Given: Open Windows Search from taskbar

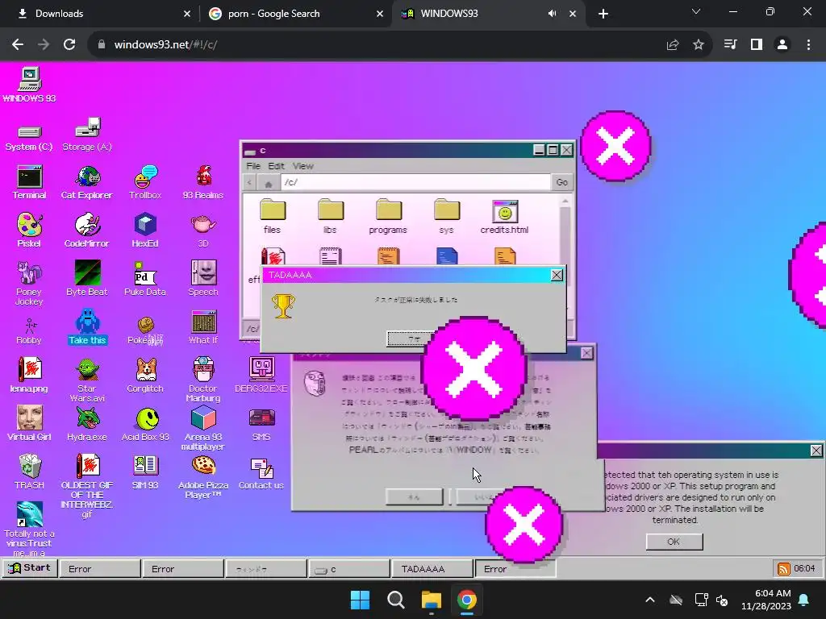Looking at the screenshot, I should point(395,600).
